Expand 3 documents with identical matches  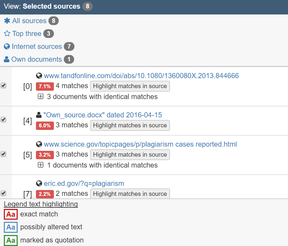[x=41, y=96]
